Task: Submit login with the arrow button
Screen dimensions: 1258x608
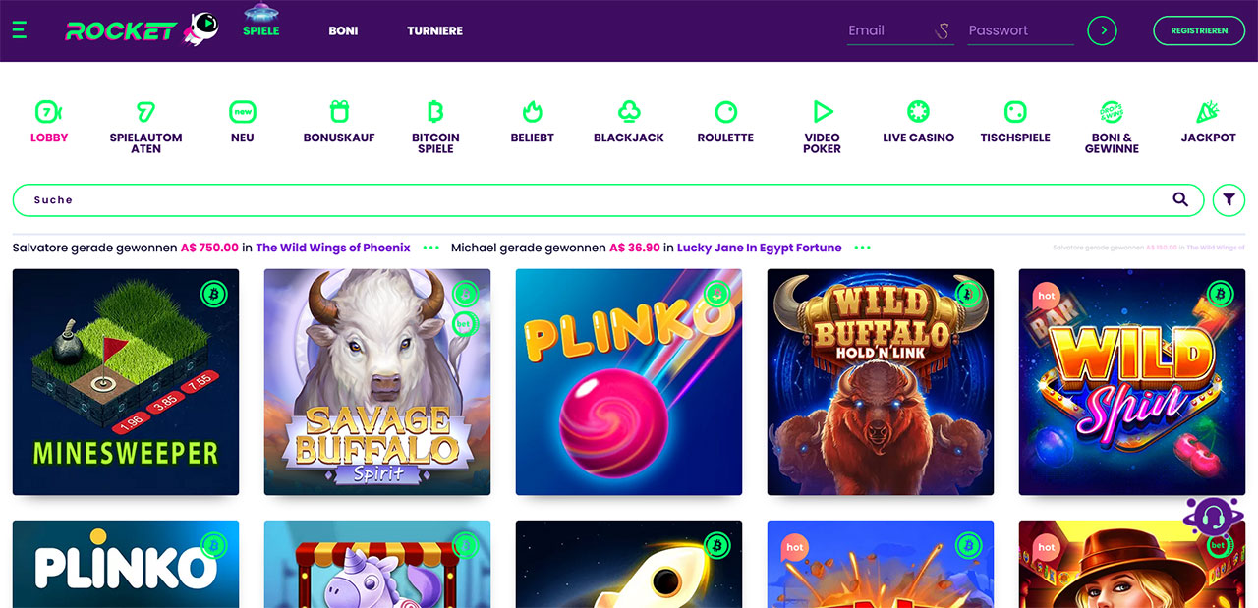Action: [1103, 30]
